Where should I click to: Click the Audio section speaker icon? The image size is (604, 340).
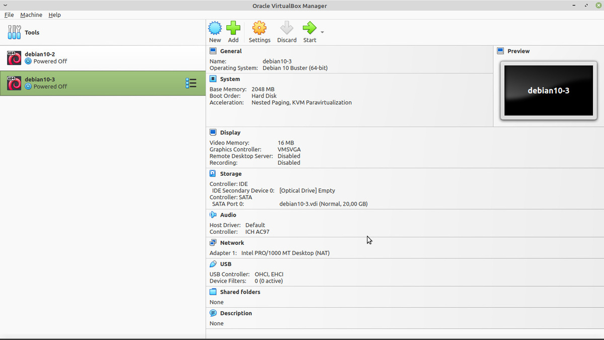pos(213,215)
